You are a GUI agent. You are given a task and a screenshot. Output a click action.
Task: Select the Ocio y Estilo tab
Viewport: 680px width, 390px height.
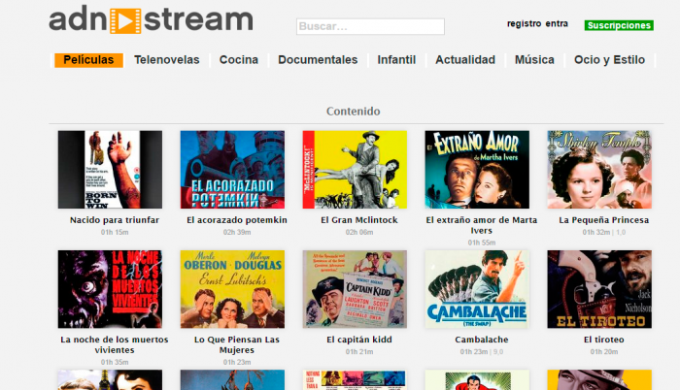[609, 60]
